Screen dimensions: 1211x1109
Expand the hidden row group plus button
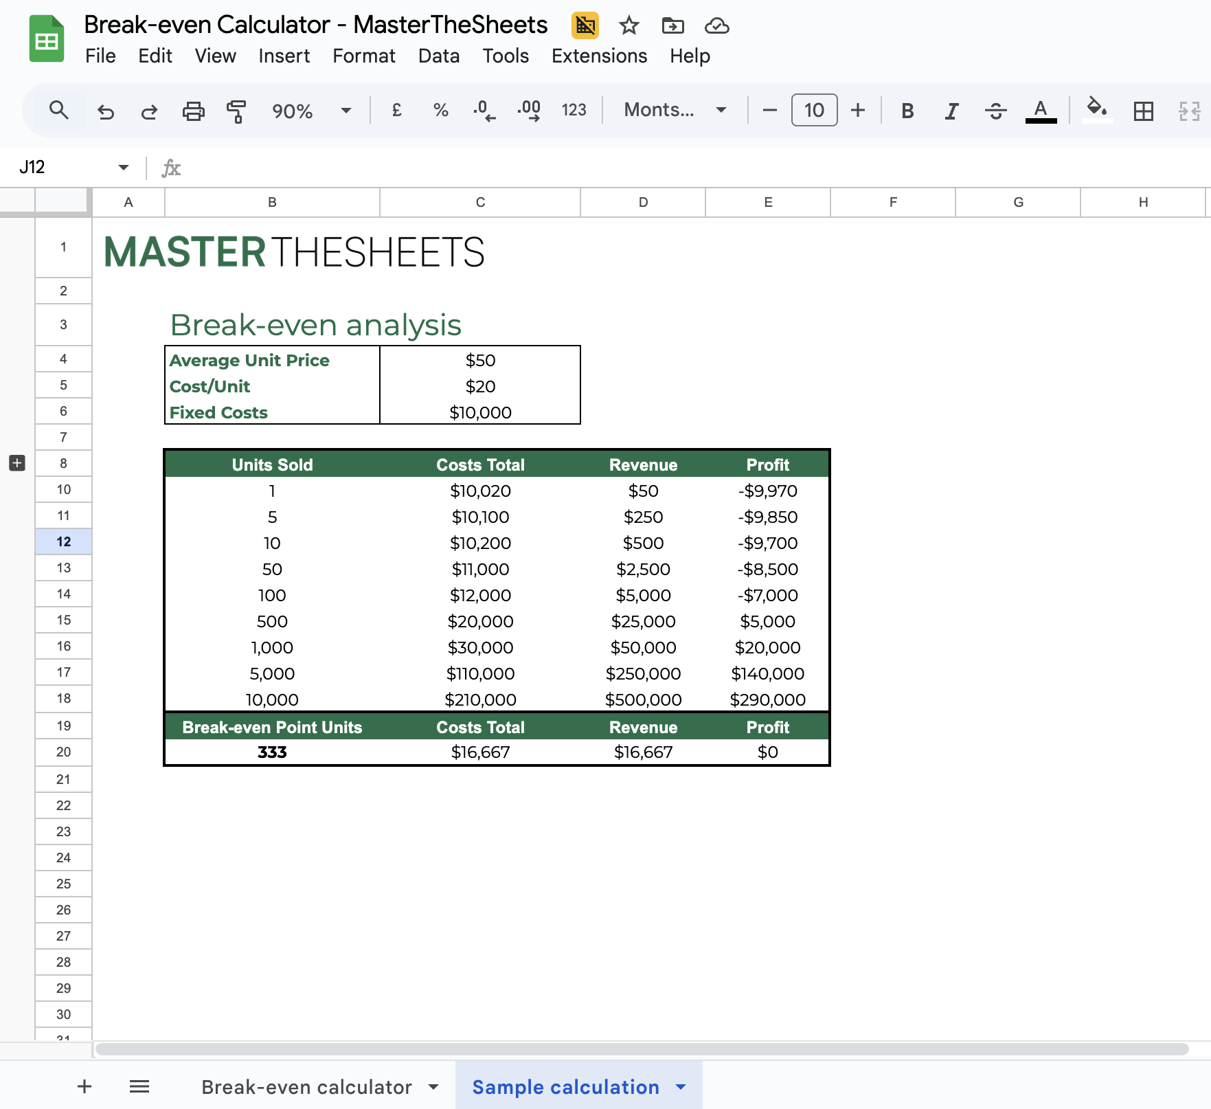coord(17,463)
